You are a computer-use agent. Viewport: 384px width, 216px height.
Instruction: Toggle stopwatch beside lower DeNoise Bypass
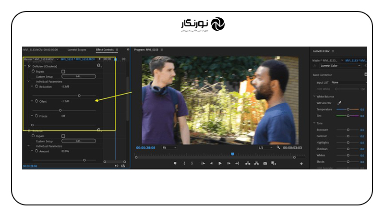[x=33, y=136]
